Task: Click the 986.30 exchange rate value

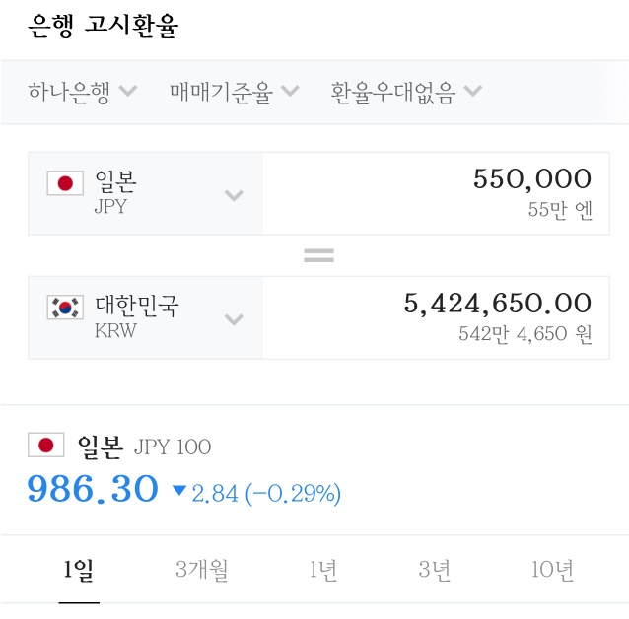Action: 93,489
